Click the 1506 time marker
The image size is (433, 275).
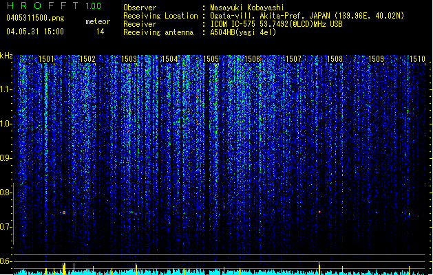tap(252, 59)
